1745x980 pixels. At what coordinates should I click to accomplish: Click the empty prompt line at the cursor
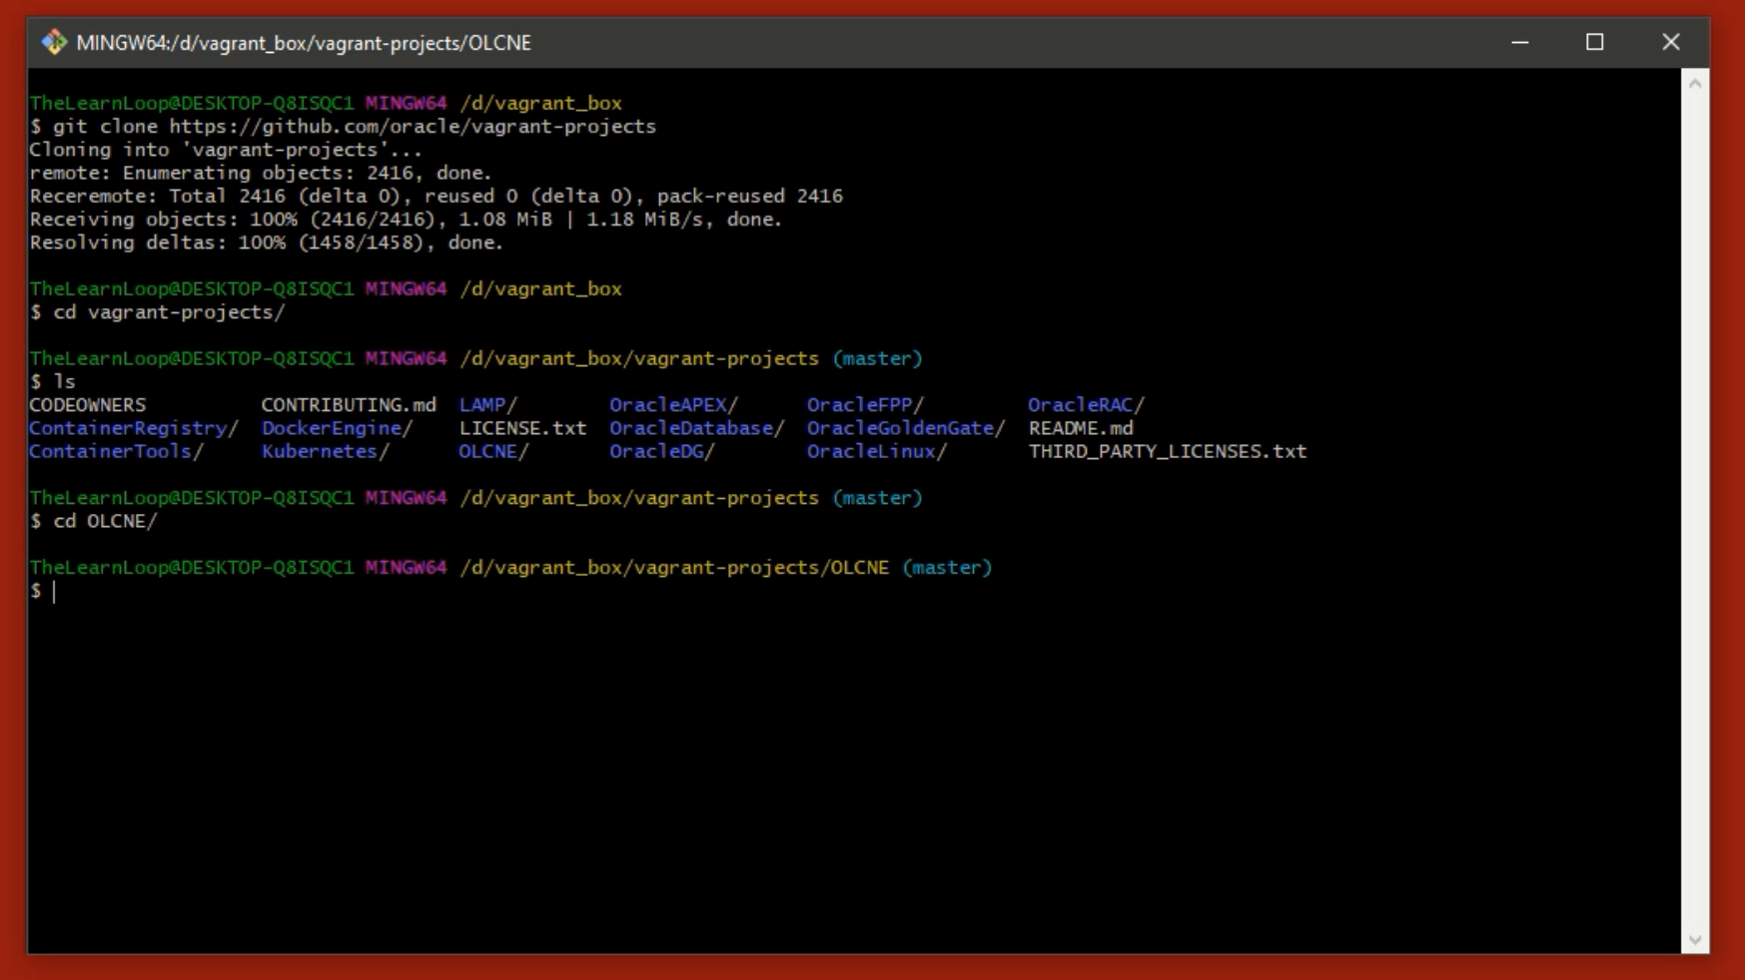point(56,591)
